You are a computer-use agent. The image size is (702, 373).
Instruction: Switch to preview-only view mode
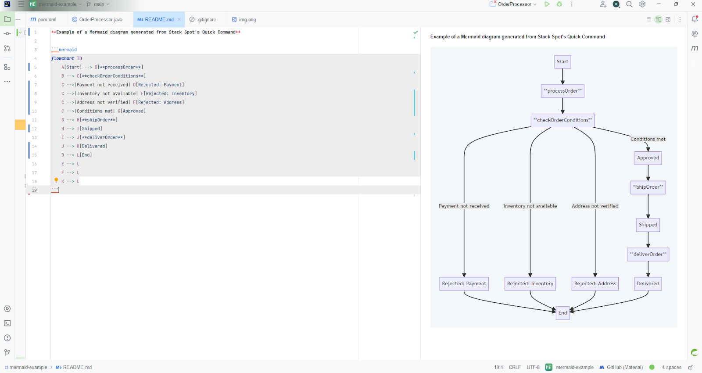pyautogui.click(x=668, y=19)
